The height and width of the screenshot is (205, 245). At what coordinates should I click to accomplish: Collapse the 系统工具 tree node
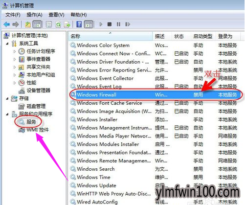[x=7, y=44]
